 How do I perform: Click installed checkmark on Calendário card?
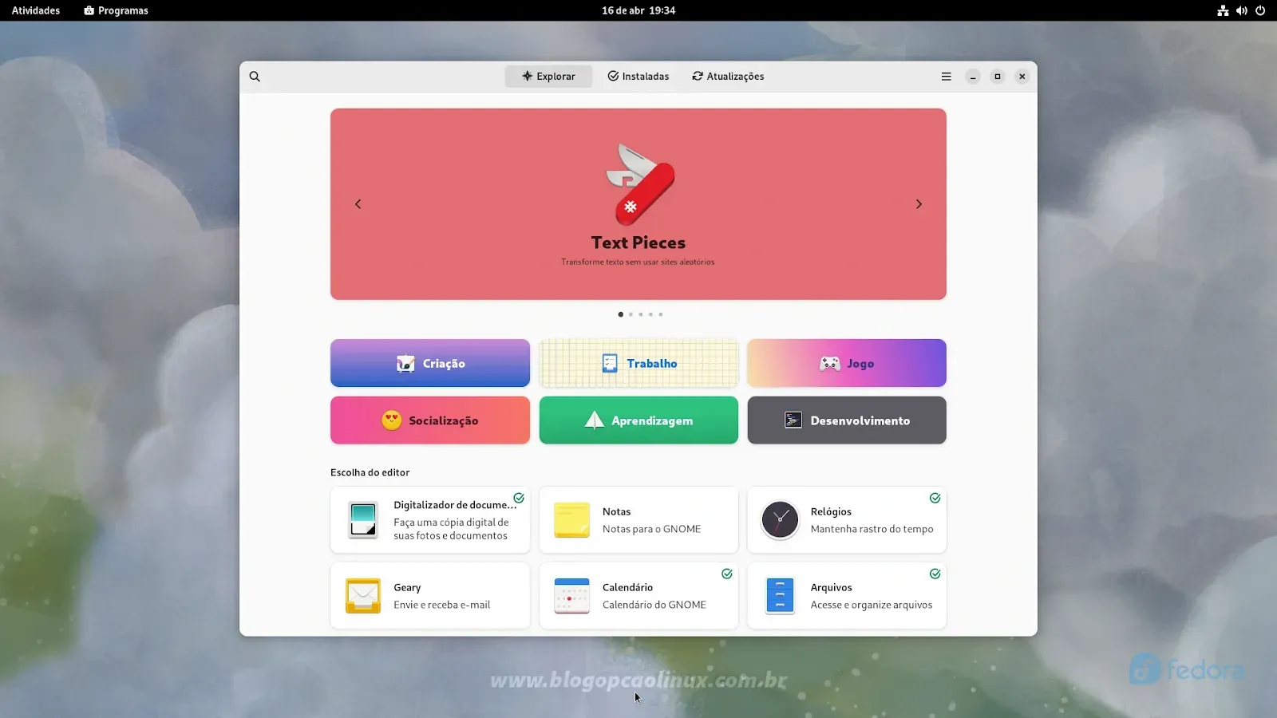coord(727,574)
